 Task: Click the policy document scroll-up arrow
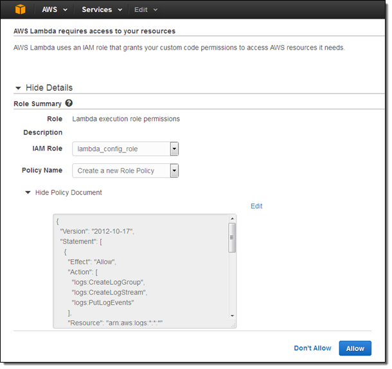[232, 219]
